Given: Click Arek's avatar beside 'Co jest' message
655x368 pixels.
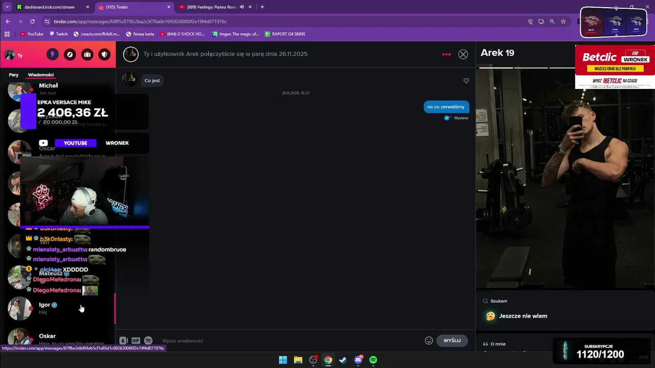Looking at the screenshot, I should pos(129,79).
